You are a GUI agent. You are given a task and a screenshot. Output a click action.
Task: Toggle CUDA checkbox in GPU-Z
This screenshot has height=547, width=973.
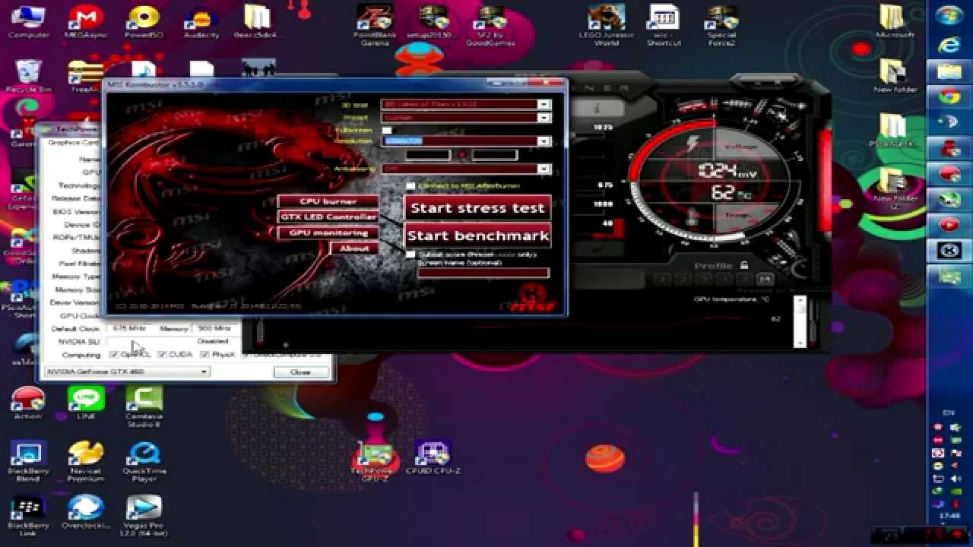[162, 355]
